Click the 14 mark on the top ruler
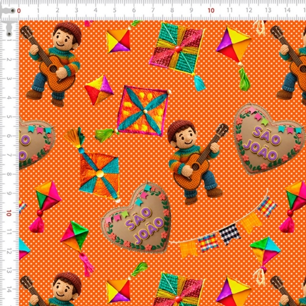306x306 pixels. (287, 10)
